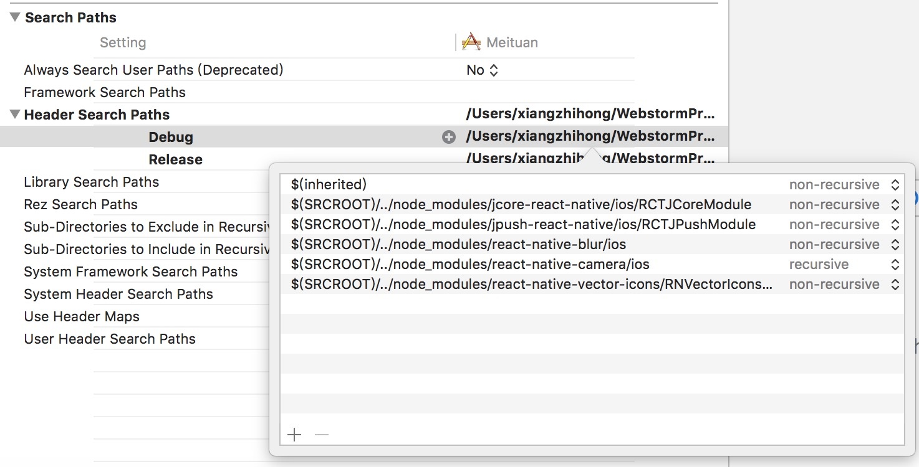Select the react-native-camera/ios path entry
The width and height of the screenshot is (919, 467).
click(470, 264)
